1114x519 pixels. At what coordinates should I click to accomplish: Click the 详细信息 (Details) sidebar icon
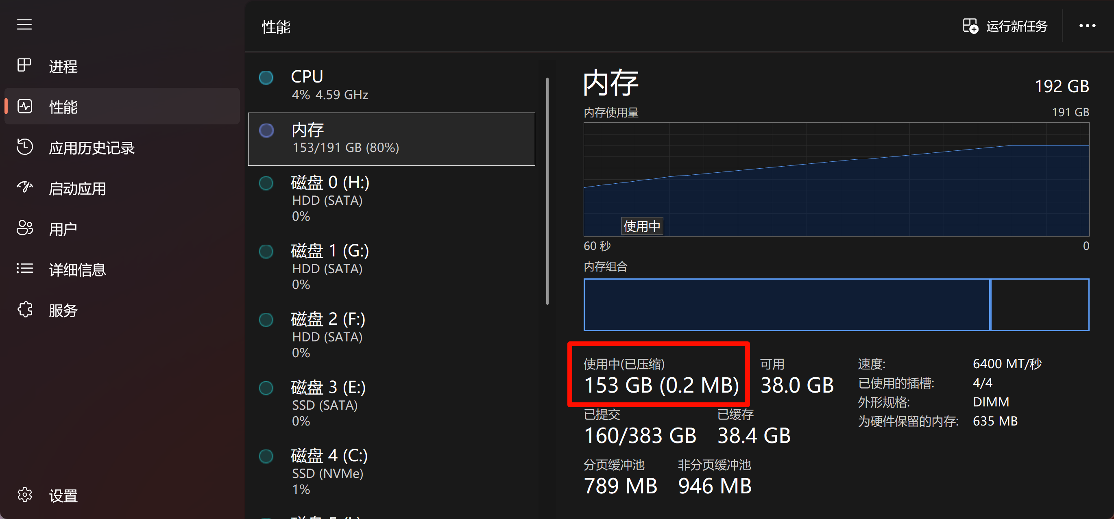click(x=25, y=269)
